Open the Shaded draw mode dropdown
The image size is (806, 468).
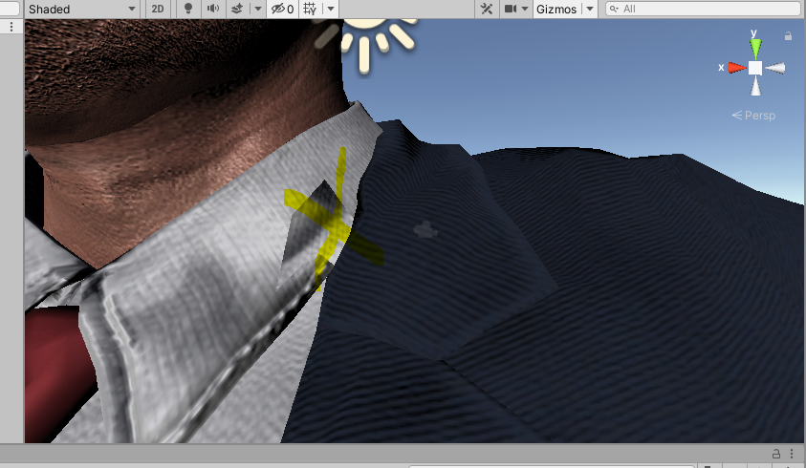pos(81,9)
